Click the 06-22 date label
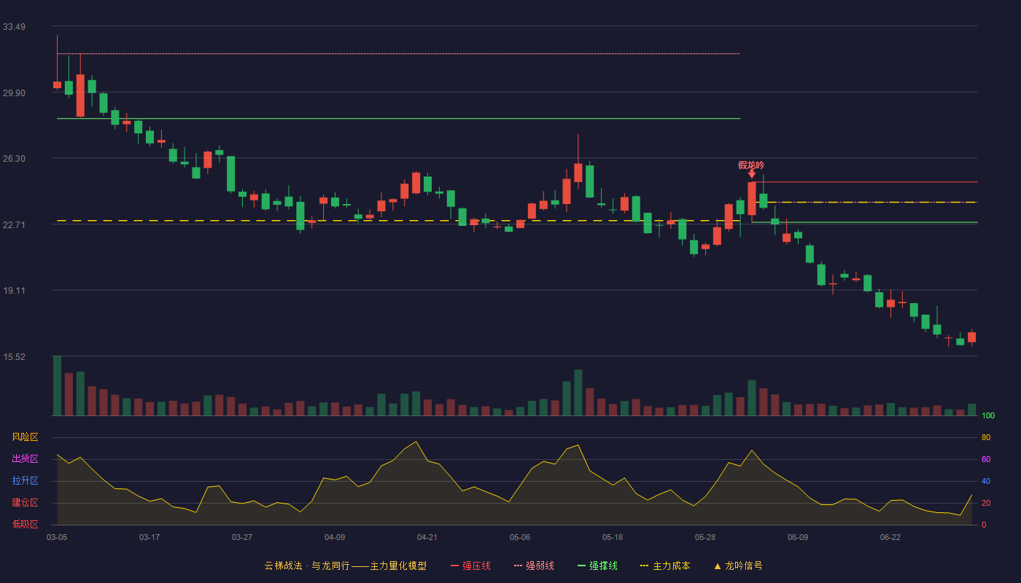The image size is (1021, 583). click(x=890, y=537)
